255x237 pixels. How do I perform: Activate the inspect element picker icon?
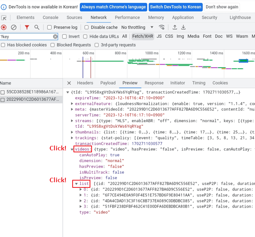click(4, 18)
